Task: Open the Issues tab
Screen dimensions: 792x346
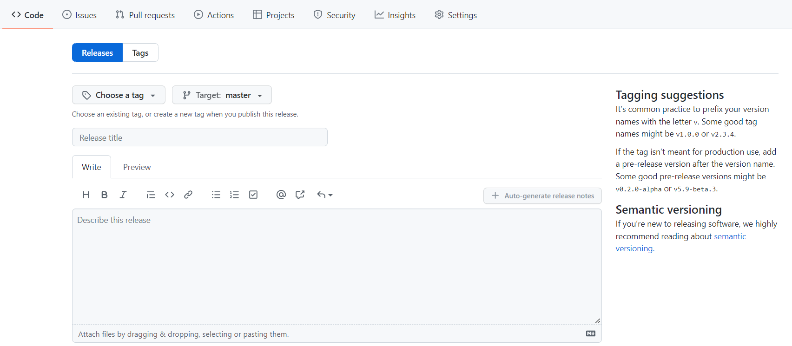Action: pyautogui.click(x=79, y=15)
